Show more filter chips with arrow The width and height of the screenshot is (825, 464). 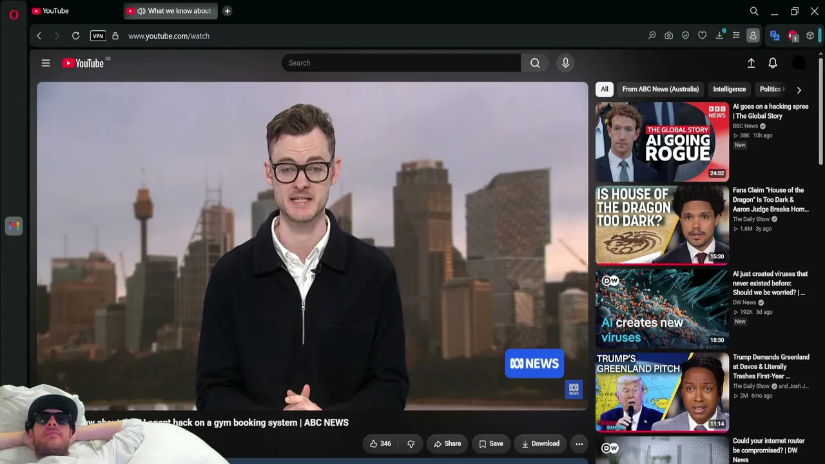(x=799, y=90)
